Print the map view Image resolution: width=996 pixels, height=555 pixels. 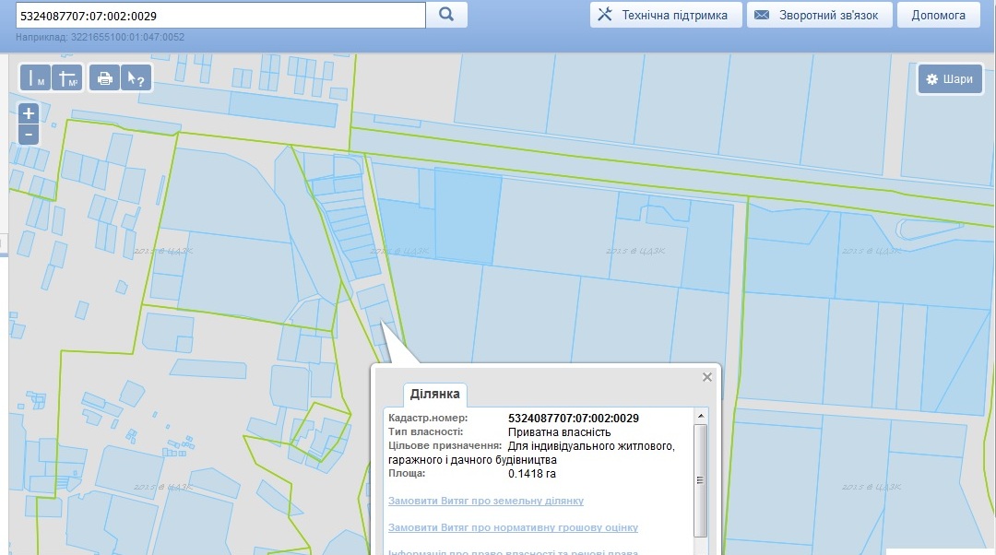tap(104, 78)
